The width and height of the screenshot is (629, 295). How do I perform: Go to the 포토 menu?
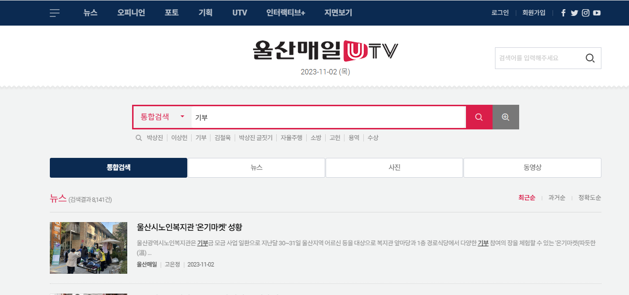pyautogui.click(x=172, y=13)
